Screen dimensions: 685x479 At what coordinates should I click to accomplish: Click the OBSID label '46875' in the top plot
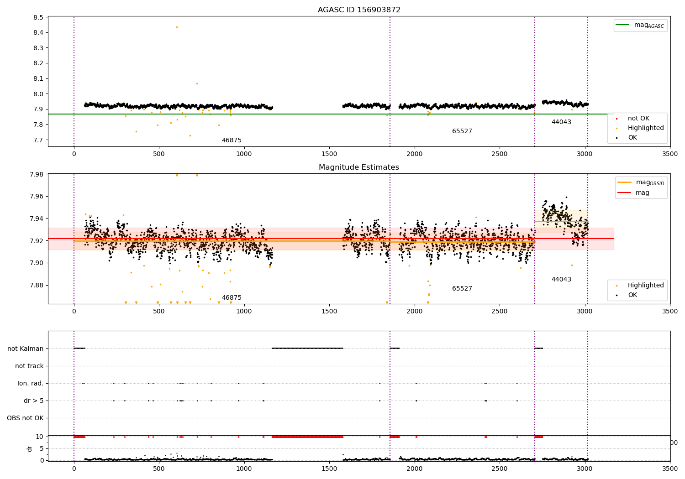point(232,141)
